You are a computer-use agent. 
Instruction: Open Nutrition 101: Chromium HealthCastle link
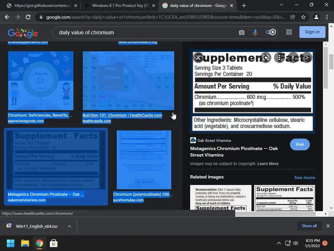(122, 115)
